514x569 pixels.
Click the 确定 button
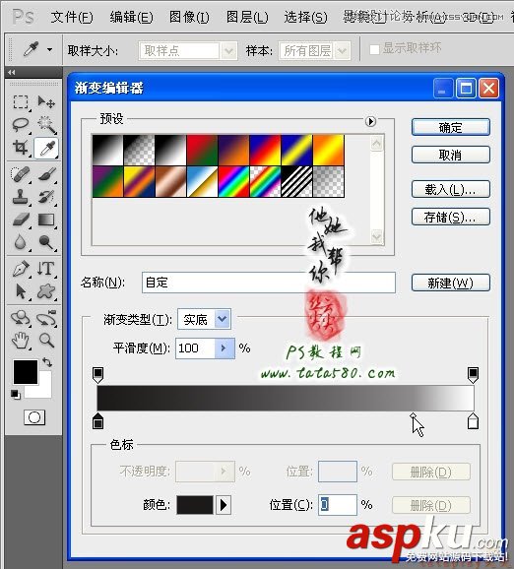(x=450, y=127)
